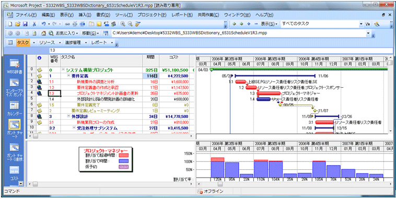Collapse 受注処理サブシステム summary task
396x199 pixels.
[x=74, y=128]
